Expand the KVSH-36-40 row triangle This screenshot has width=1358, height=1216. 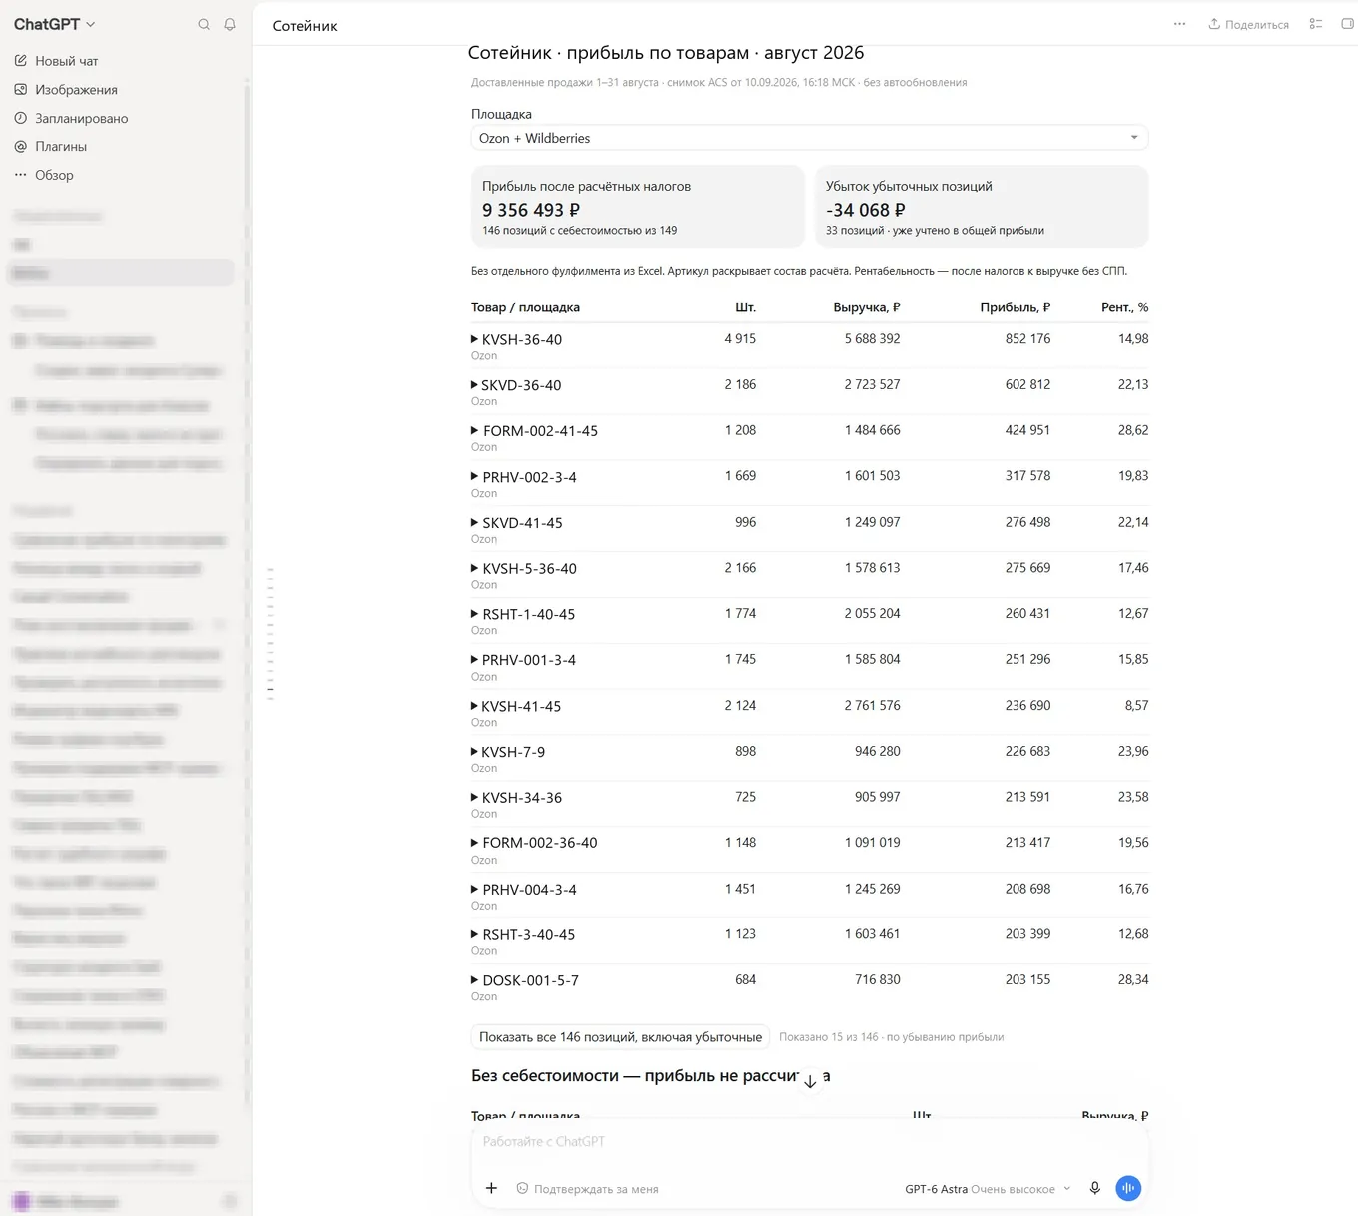[474, 339]
